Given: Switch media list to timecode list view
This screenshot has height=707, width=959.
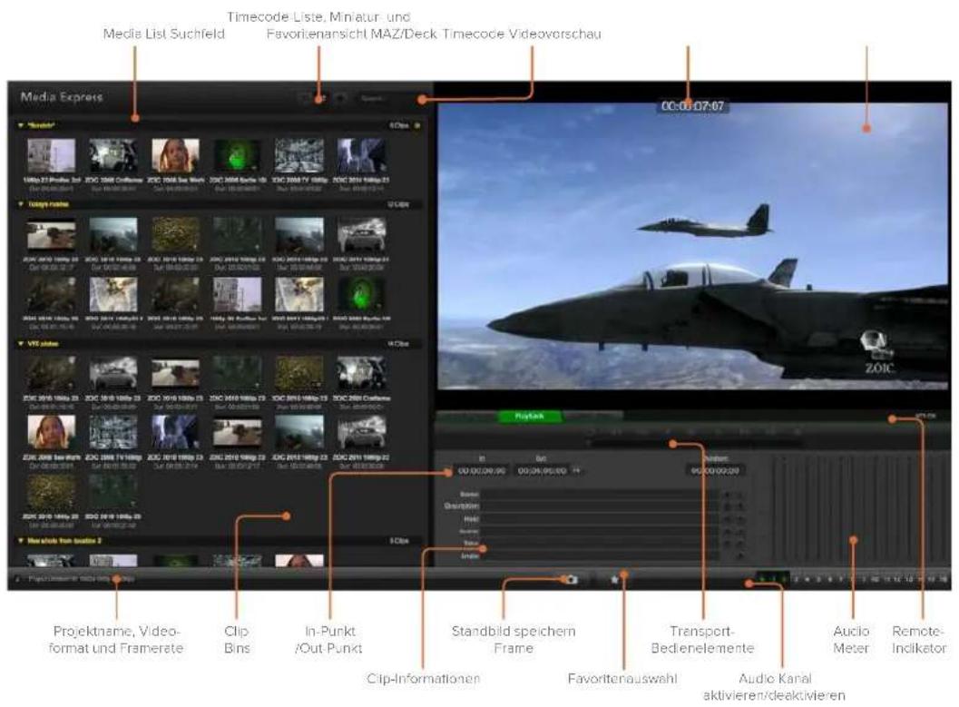Looking at the screenshot, I should click(x=303, y=98).
